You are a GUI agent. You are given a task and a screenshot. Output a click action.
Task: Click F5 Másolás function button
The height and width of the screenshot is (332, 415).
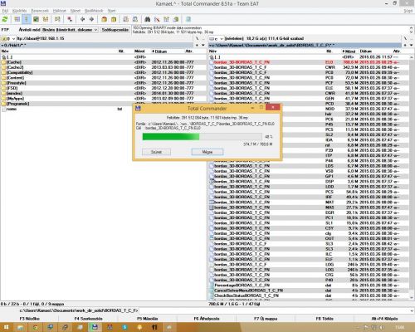[147, 319]
